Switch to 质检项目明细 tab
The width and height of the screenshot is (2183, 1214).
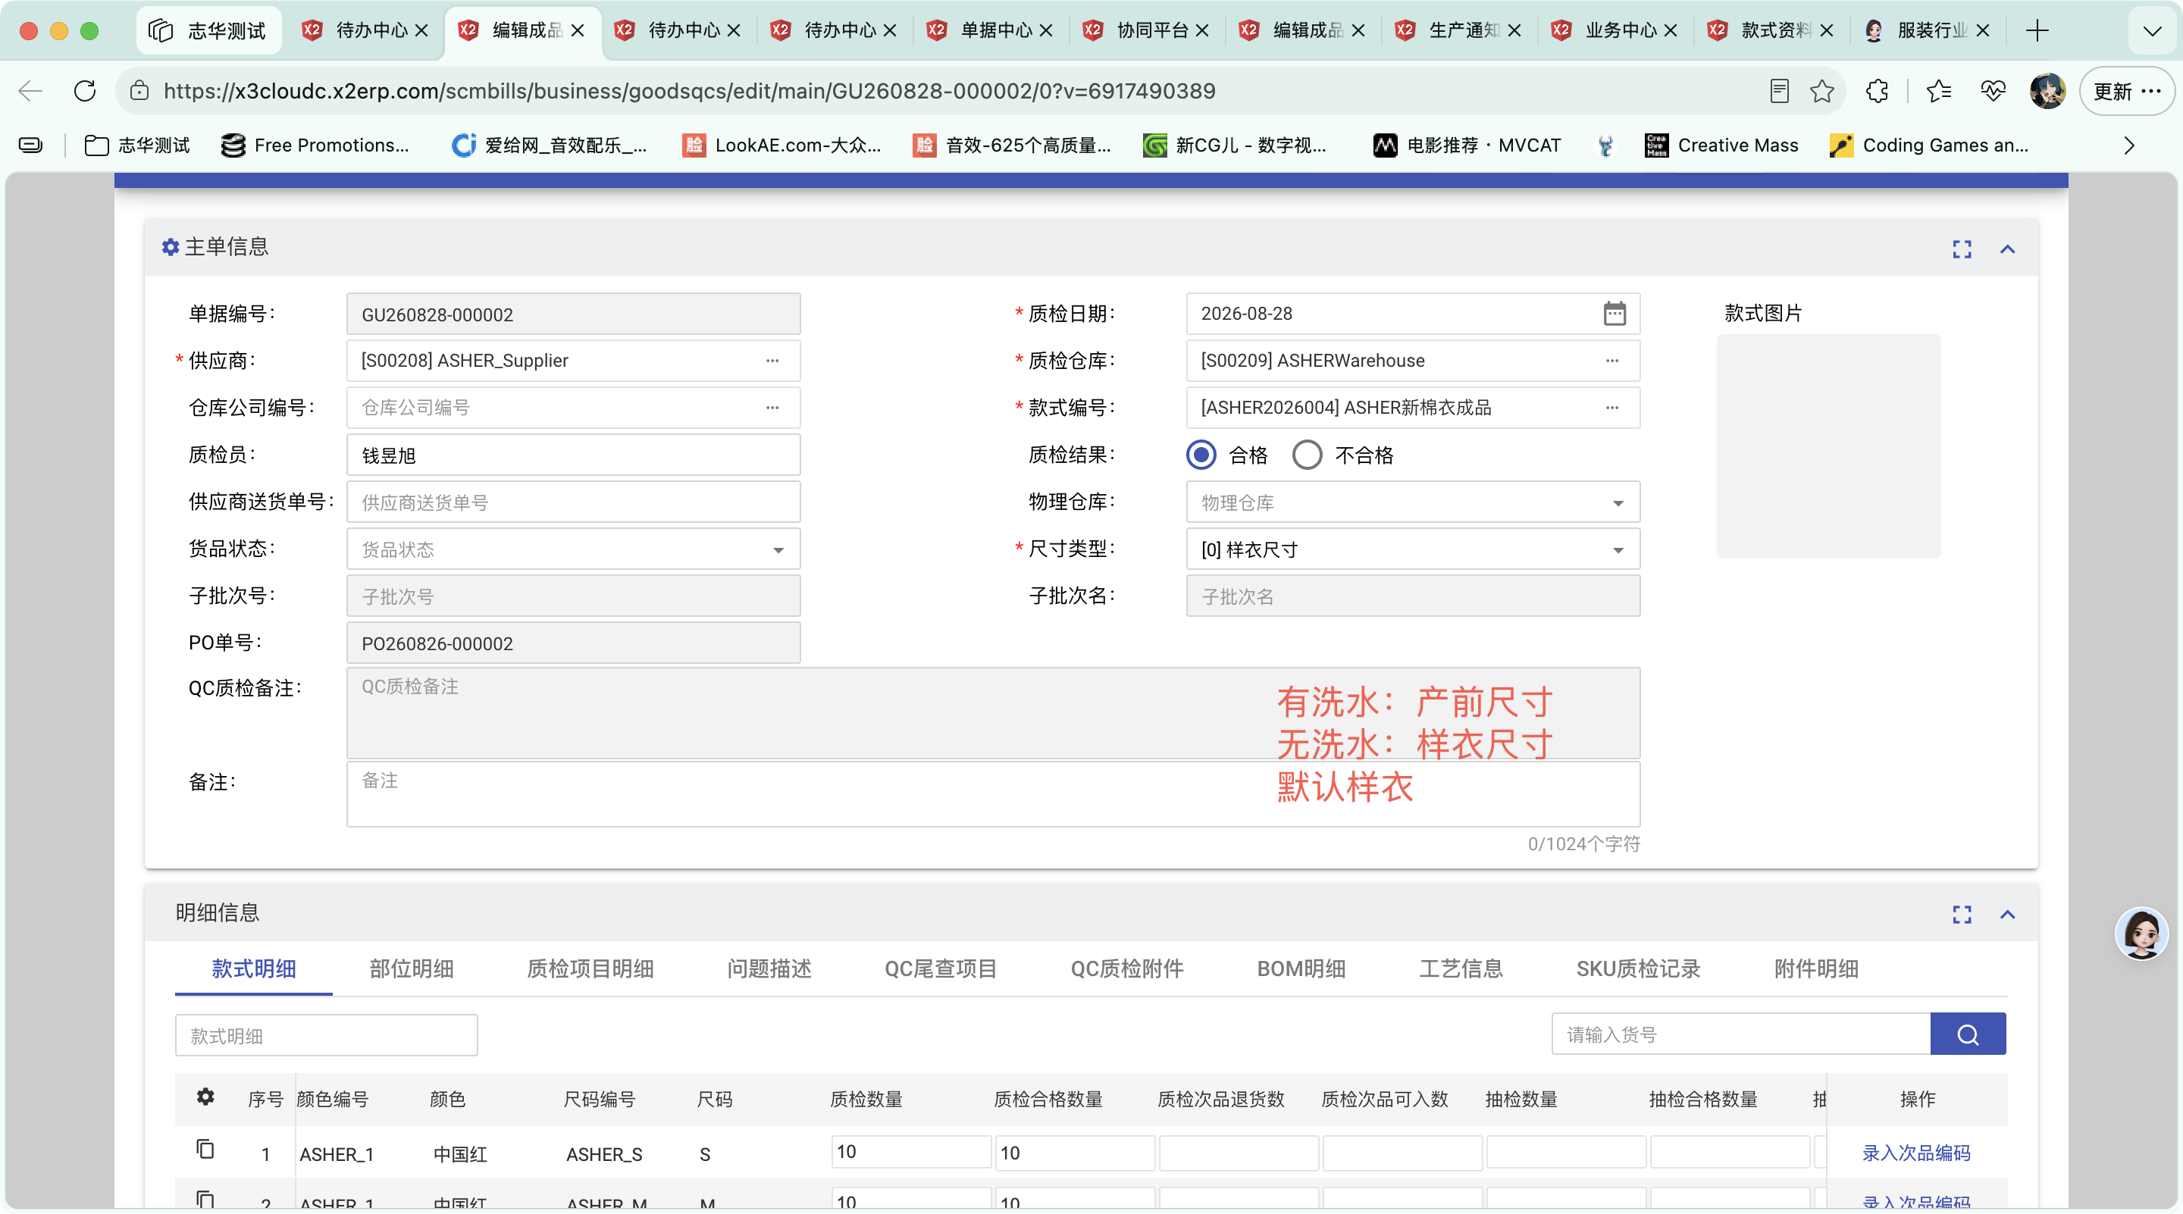[590, 968]
